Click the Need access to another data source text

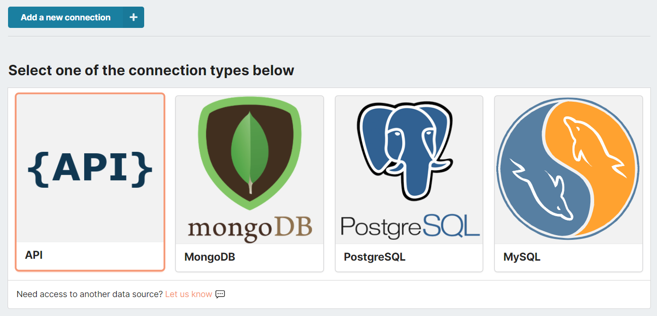pos(90,294)
